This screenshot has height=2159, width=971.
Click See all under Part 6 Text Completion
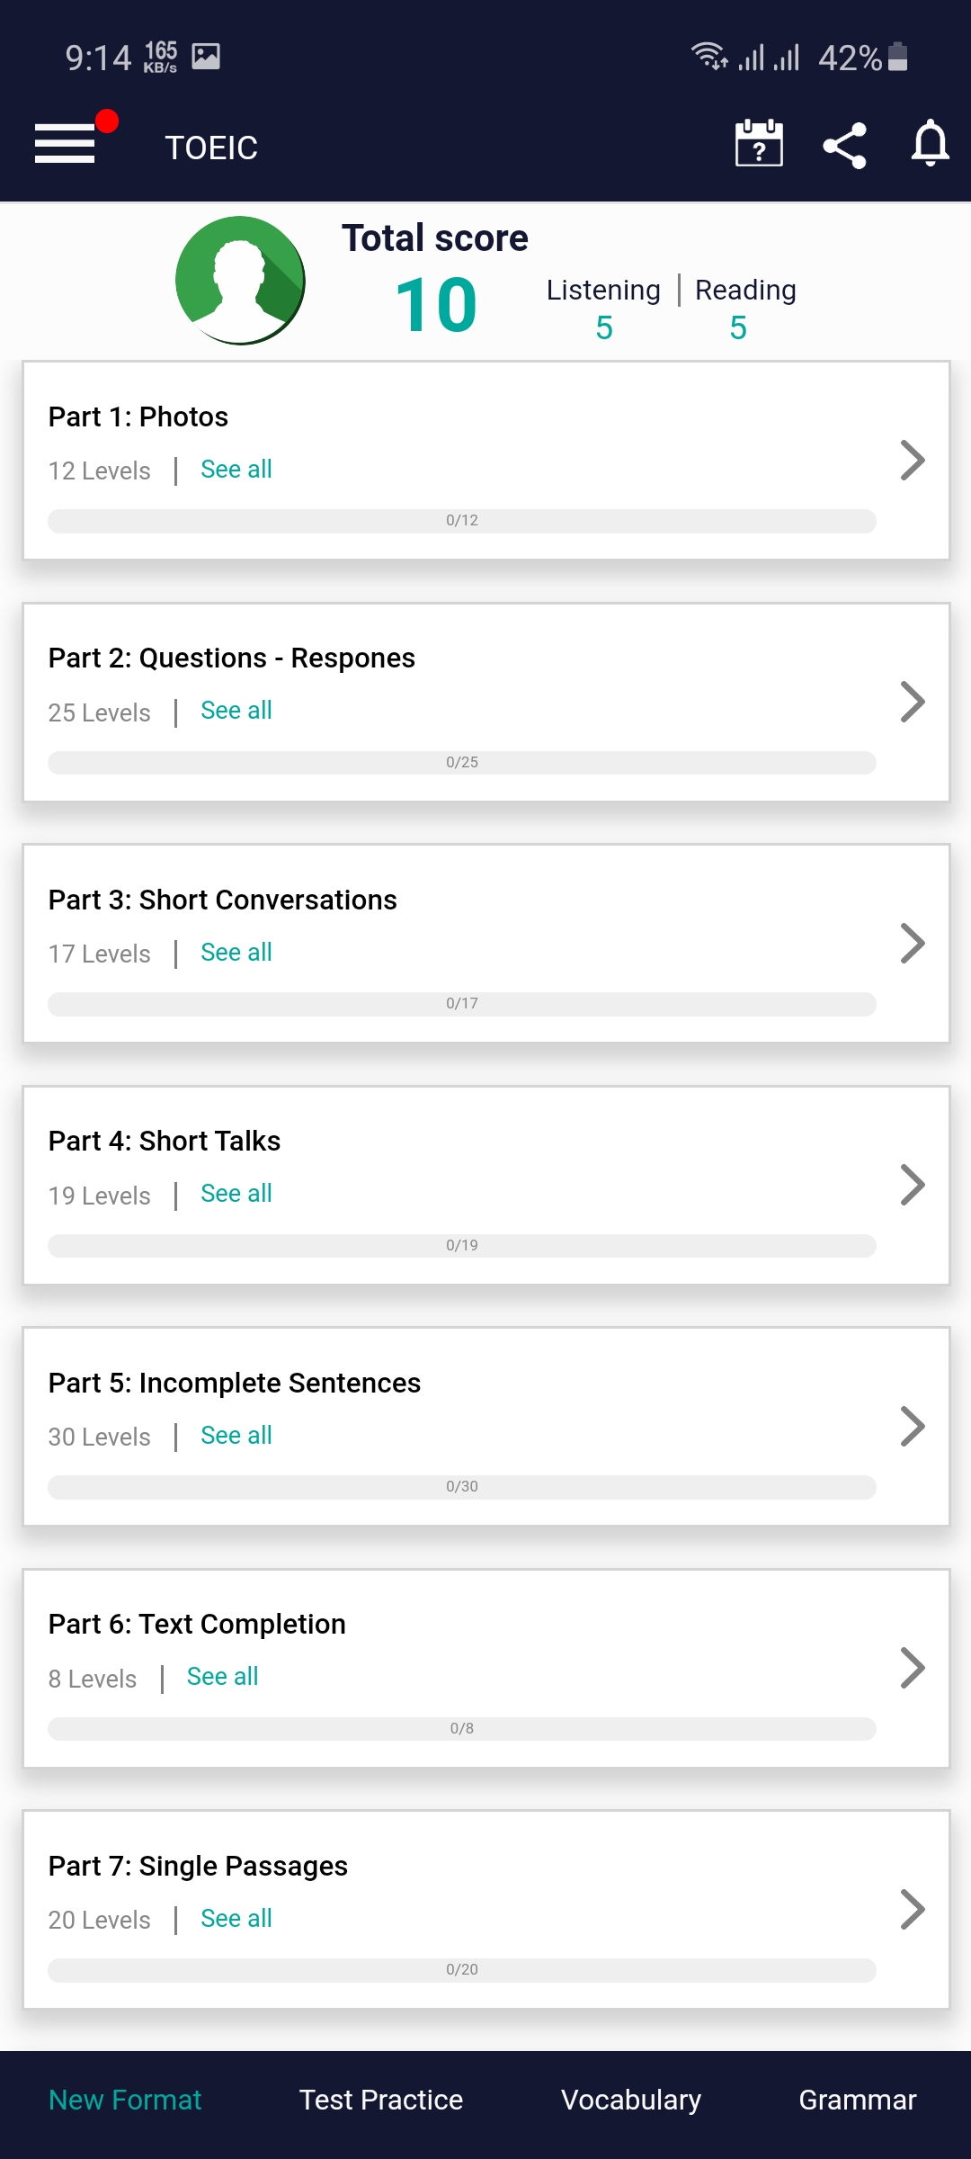click(x=222, y=1677)
